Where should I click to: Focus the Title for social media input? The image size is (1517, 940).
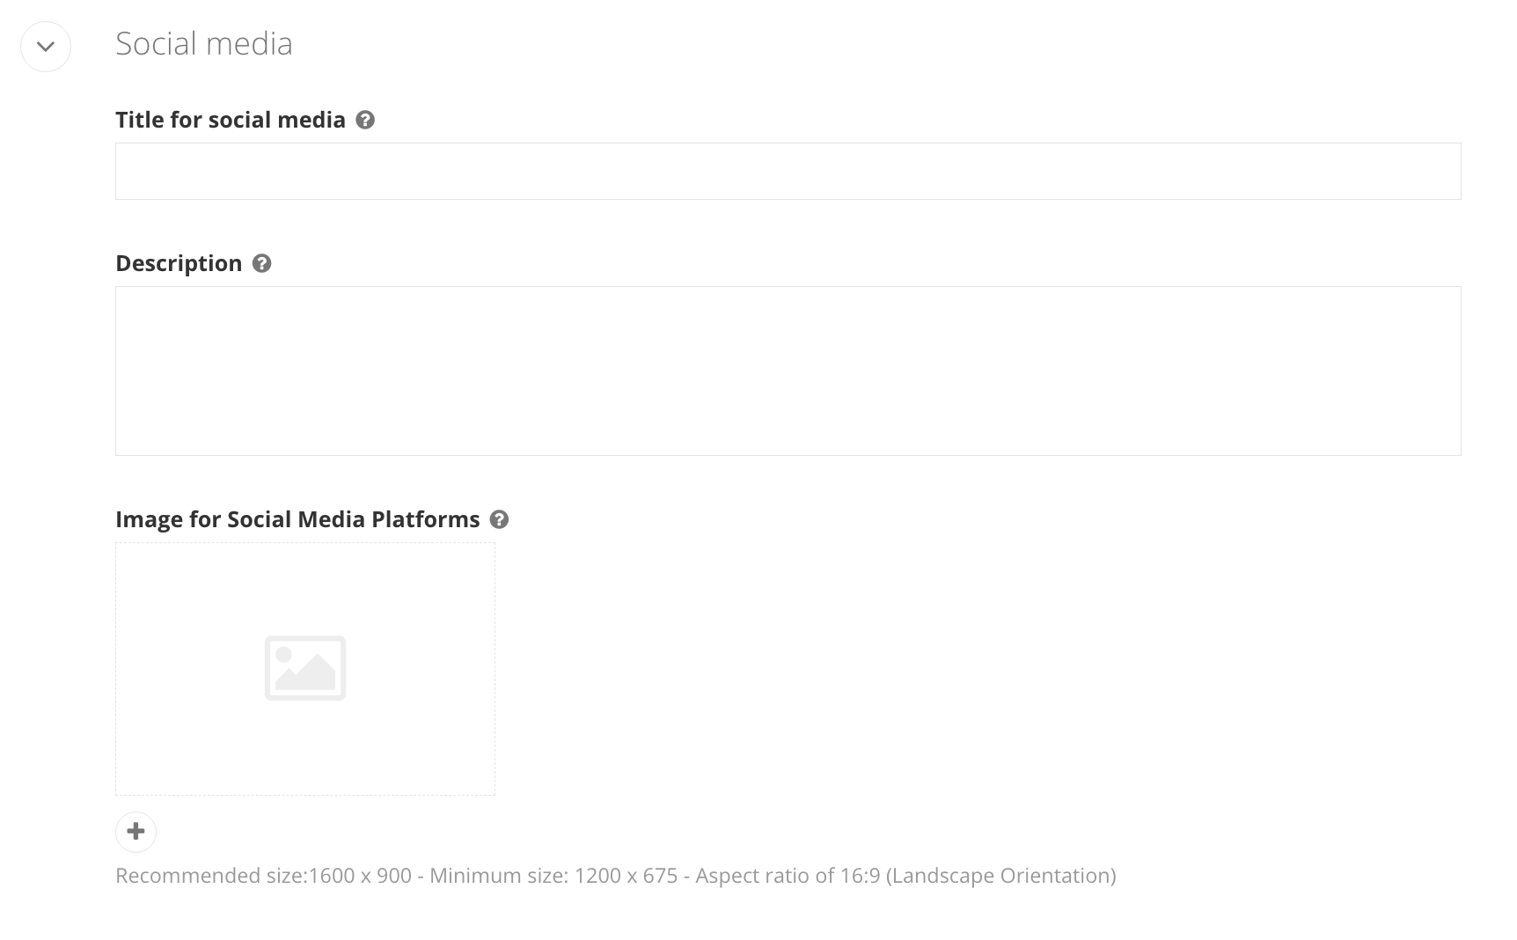click(x=788, y=172)
